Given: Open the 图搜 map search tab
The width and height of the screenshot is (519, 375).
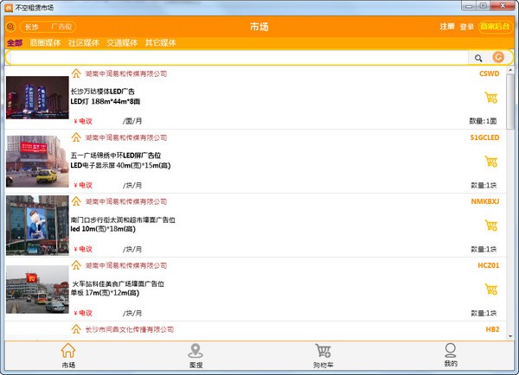Looking at the screenshot, I should coord(195,356).
